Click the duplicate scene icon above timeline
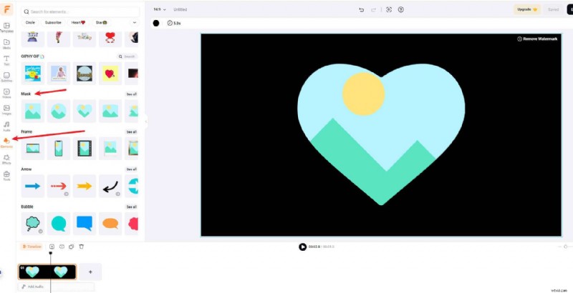The image size is (573, 293). [x=71, y=247]
